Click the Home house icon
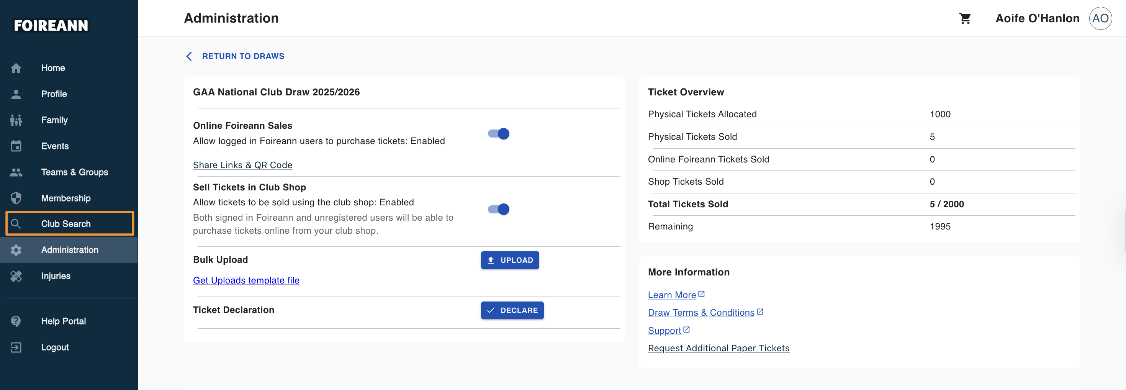The image size is (1126, 390). [16, 68]
